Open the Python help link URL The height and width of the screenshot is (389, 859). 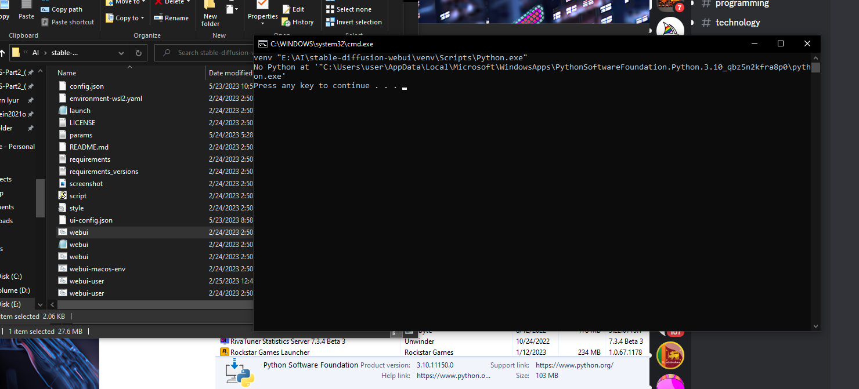coord(453,376)
